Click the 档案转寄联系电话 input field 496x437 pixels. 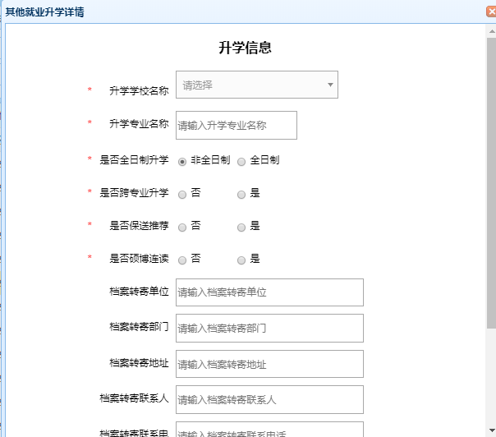[269, 430]
